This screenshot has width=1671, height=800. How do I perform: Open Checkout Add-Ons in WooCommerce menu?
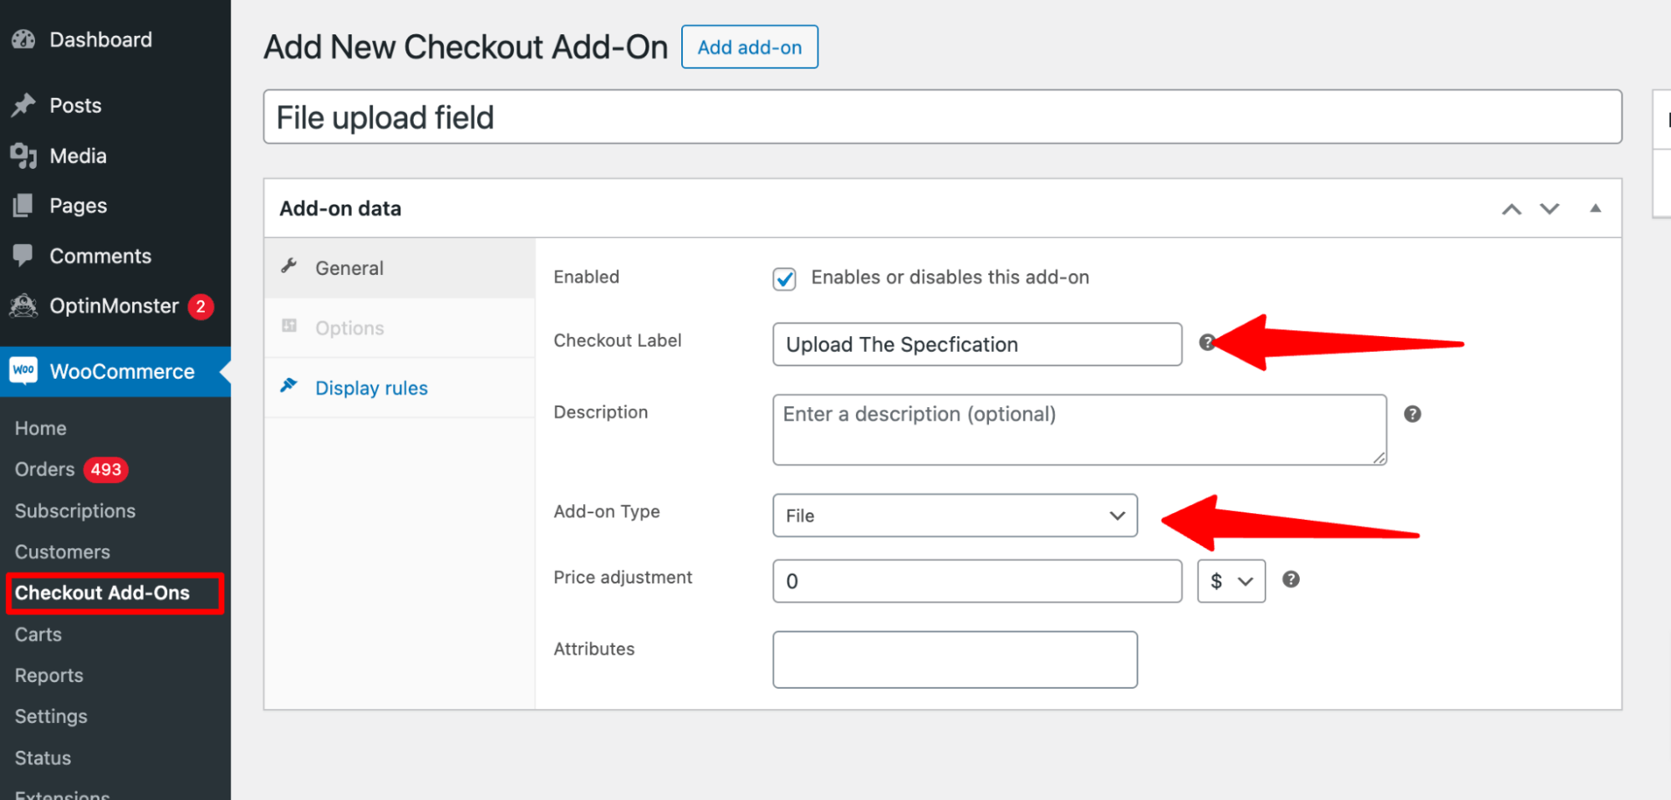[x=102, y=593]
